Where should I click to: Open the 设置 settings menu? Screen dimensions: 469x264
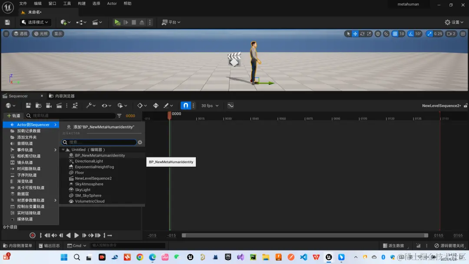[454, 22]
